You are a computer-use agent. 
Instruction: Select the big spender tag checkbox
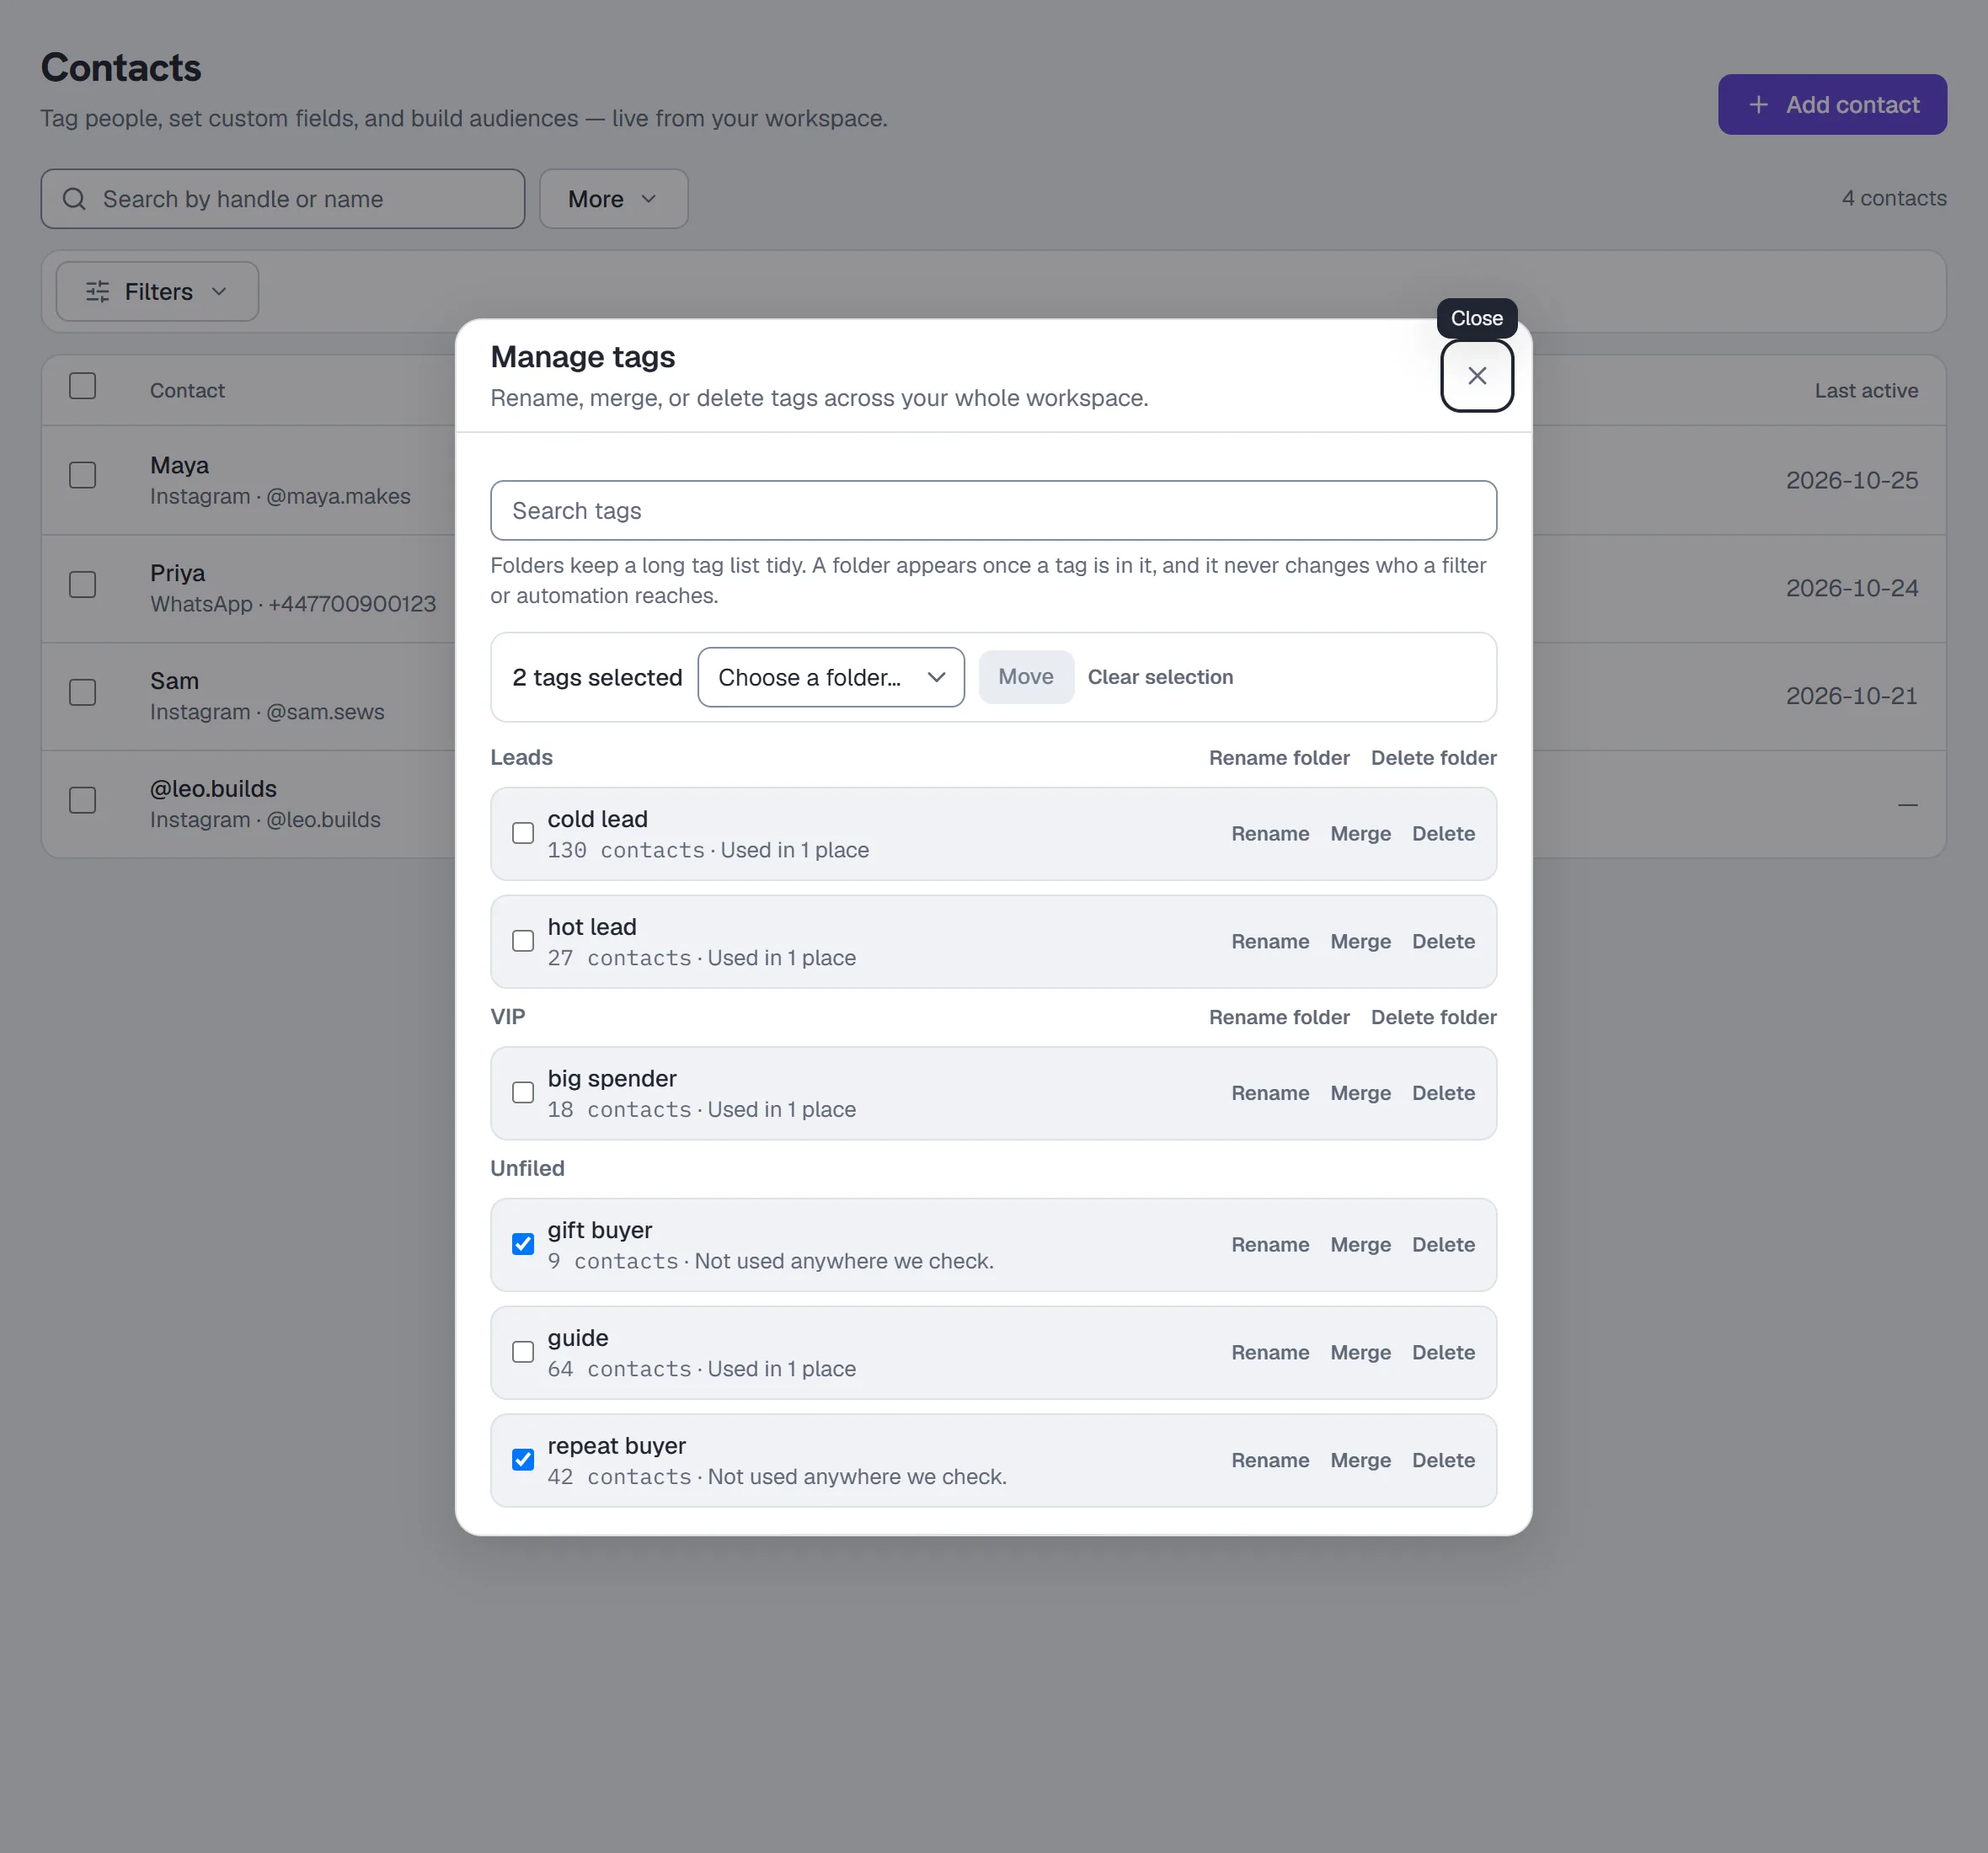(x=523, y=1093)
